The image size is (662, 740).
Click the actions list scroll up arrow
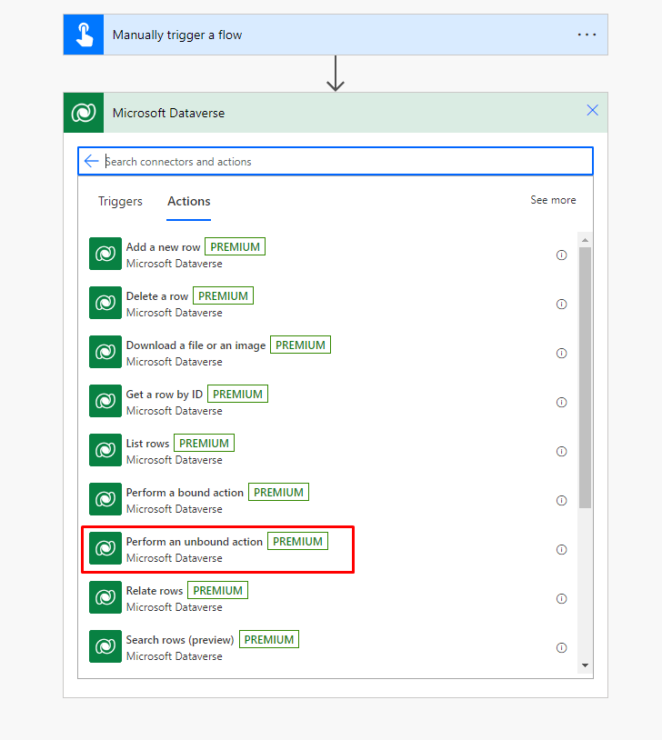[x=585, y=240]
